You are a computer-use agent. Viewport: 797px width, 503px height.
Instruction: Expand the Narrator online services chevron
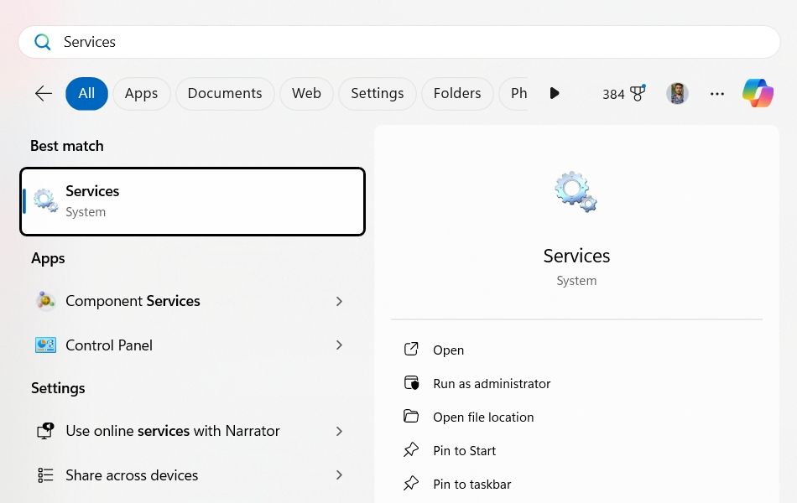[x=339, y=432]
